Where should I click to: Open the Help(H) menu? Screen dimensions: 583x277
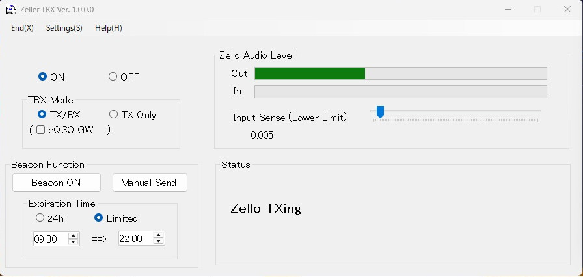(x=108, y=28)
